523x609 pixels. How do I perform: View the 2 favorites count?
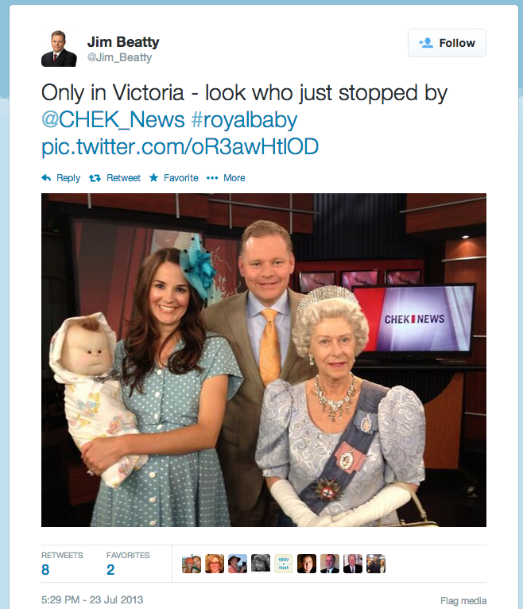coord(110,570)
